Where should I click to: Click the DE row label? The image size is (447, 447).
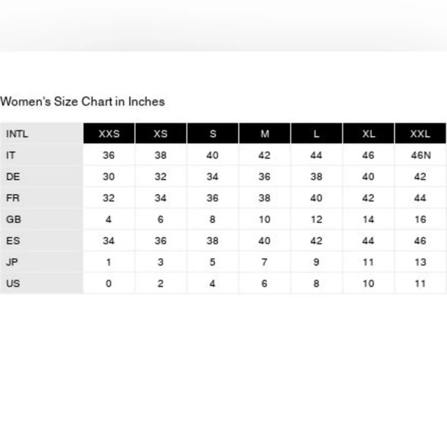pyautogui.click(x=13, y=177)
